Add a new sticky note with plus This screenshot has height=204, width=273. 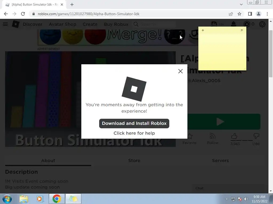(203, 30)
